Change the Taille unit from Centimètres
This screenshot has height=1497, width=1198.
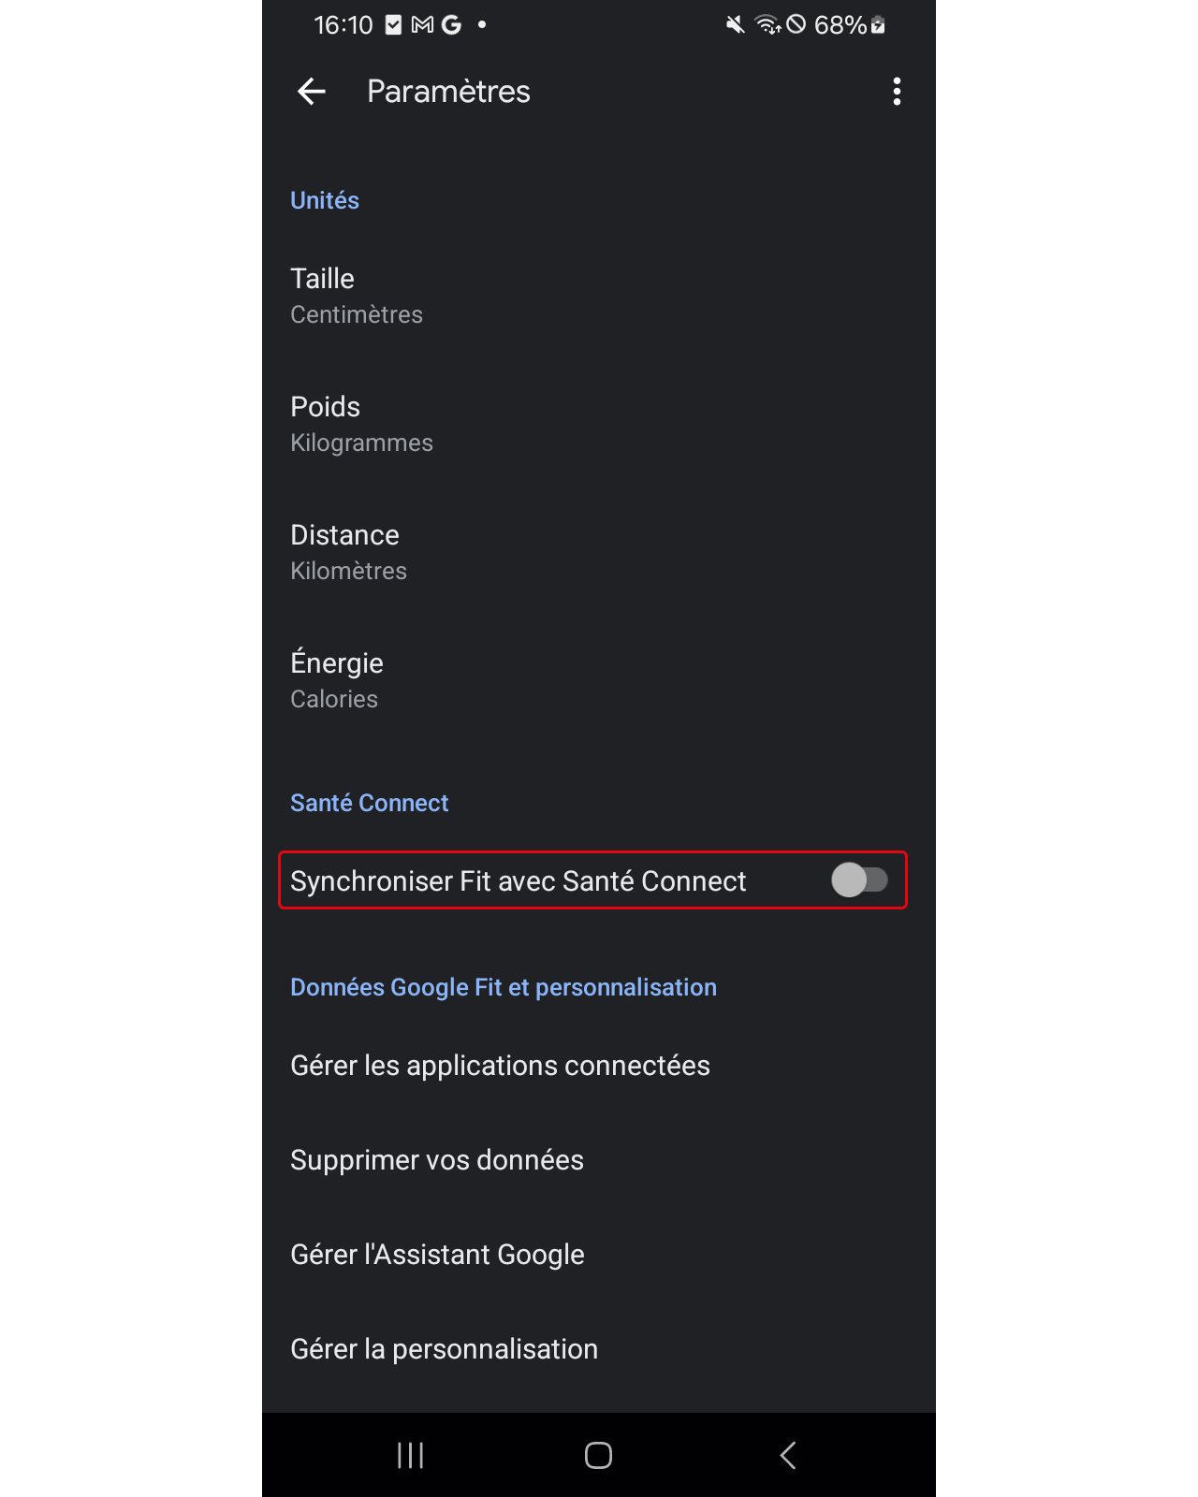[599, 296]
